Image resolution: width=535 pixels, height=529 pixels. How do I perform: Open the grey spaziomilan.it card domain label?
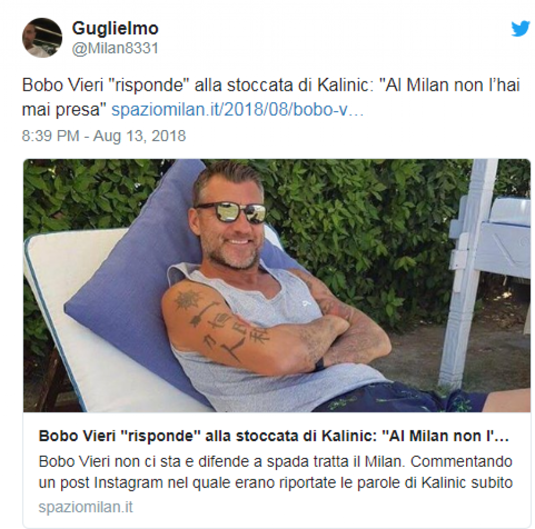(85, 507)
